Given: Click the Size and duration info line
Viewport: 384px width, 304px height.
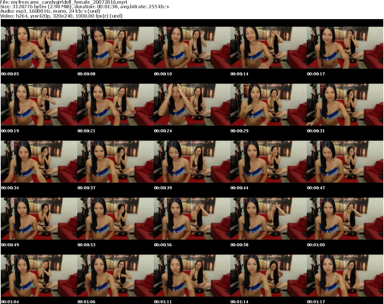Looking at the screenshot, I should (84, 7).
